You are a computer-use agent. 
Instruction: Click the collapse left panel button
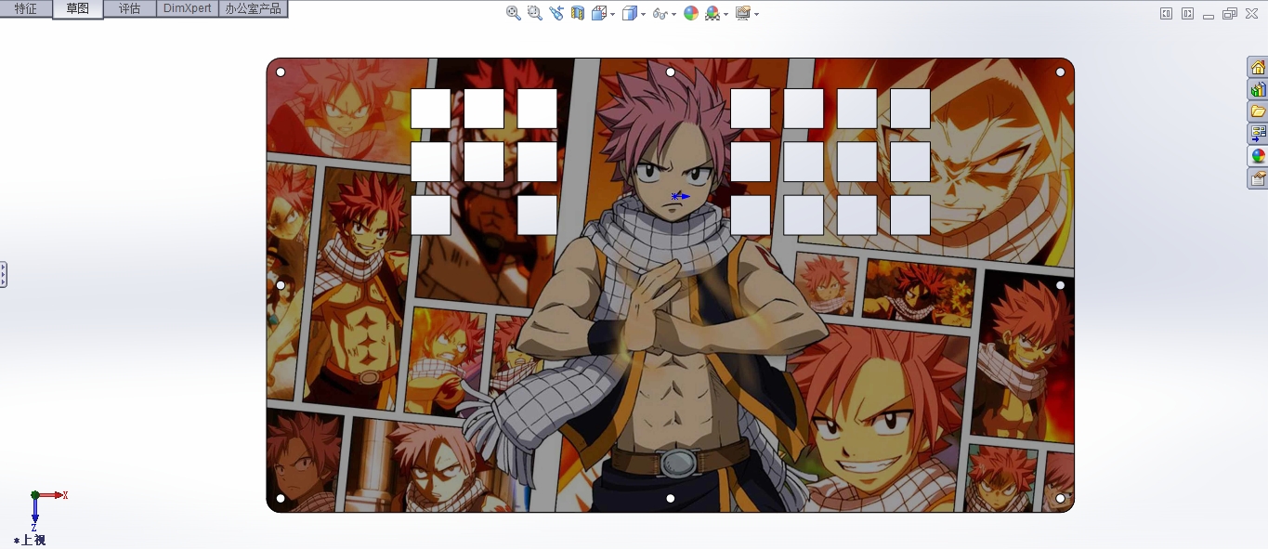click(1166, 13)
